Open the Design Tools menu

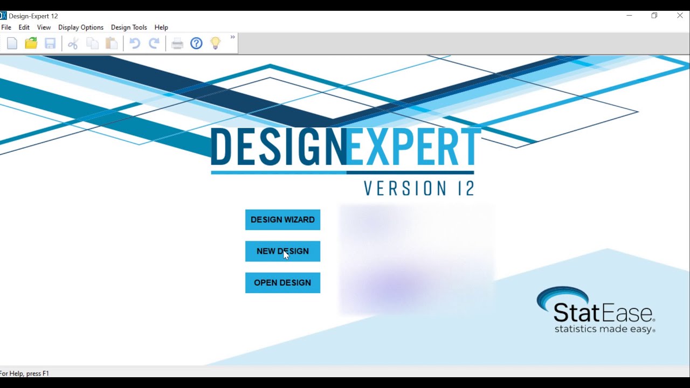point(129,27)
